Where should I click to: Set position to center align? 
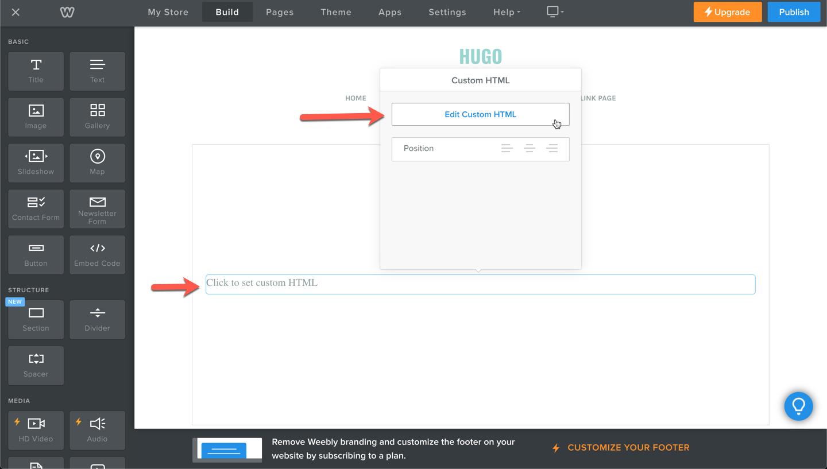(530, 149)
